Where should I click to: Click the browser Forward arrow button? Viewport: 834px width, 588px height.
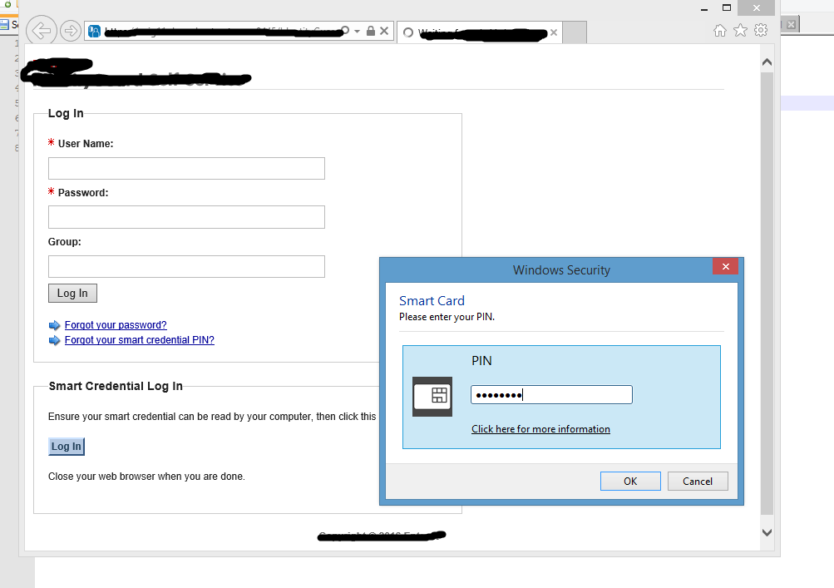pos(71,31)
